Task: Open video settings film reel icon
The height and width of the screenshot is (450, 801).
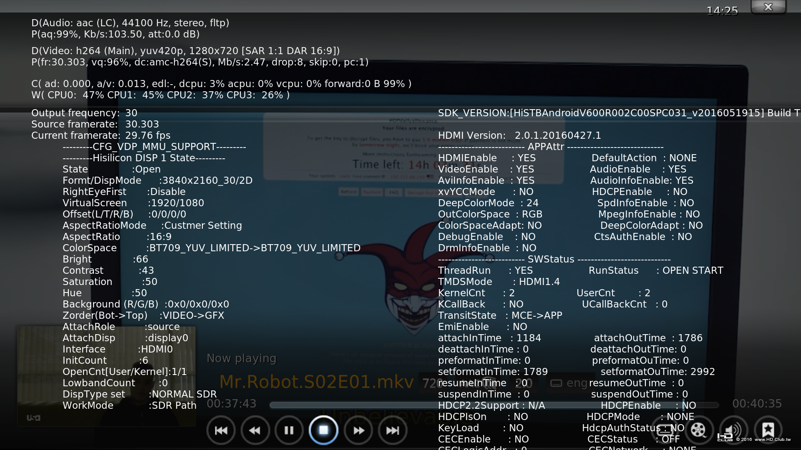Action: pos(699,430)
